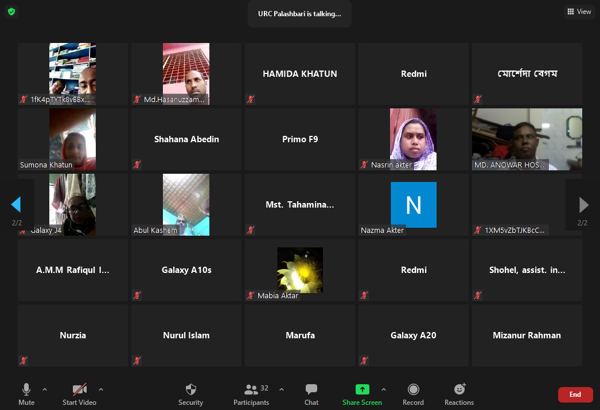Screen dimensions: 600x410
Task: Expand the arrow next to Participants
Action: [282, 389]
